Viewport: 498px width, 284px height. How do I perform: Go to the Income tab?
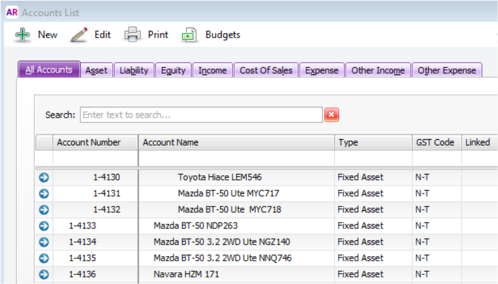[x=212, y=71]
